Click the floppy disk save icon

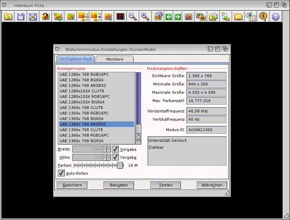tap(20, 17)
